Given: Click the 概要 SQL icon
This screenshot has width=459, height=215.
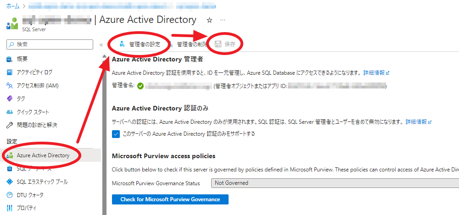Looking at the screenshot, I should 9,60.
